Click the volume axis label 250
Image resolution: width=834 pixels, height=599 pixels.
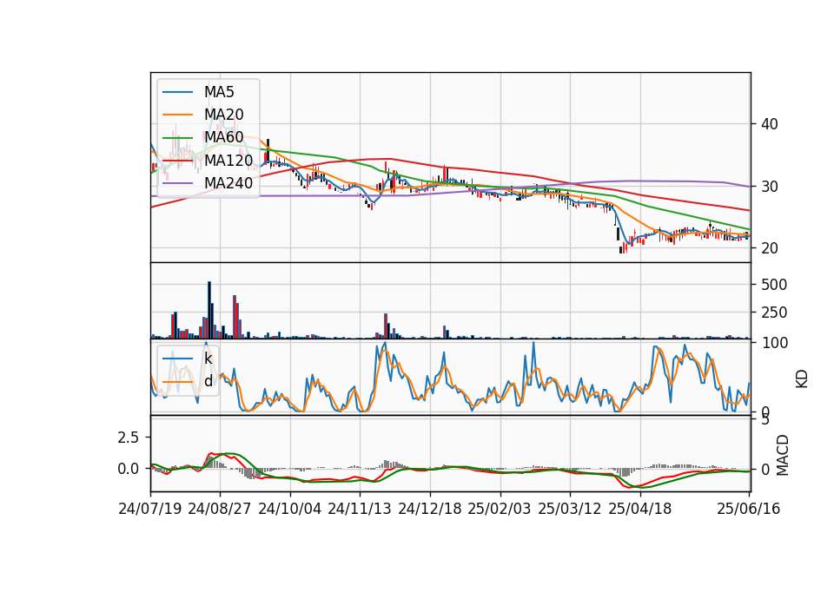pyautogui.click(x=774, y=313)
